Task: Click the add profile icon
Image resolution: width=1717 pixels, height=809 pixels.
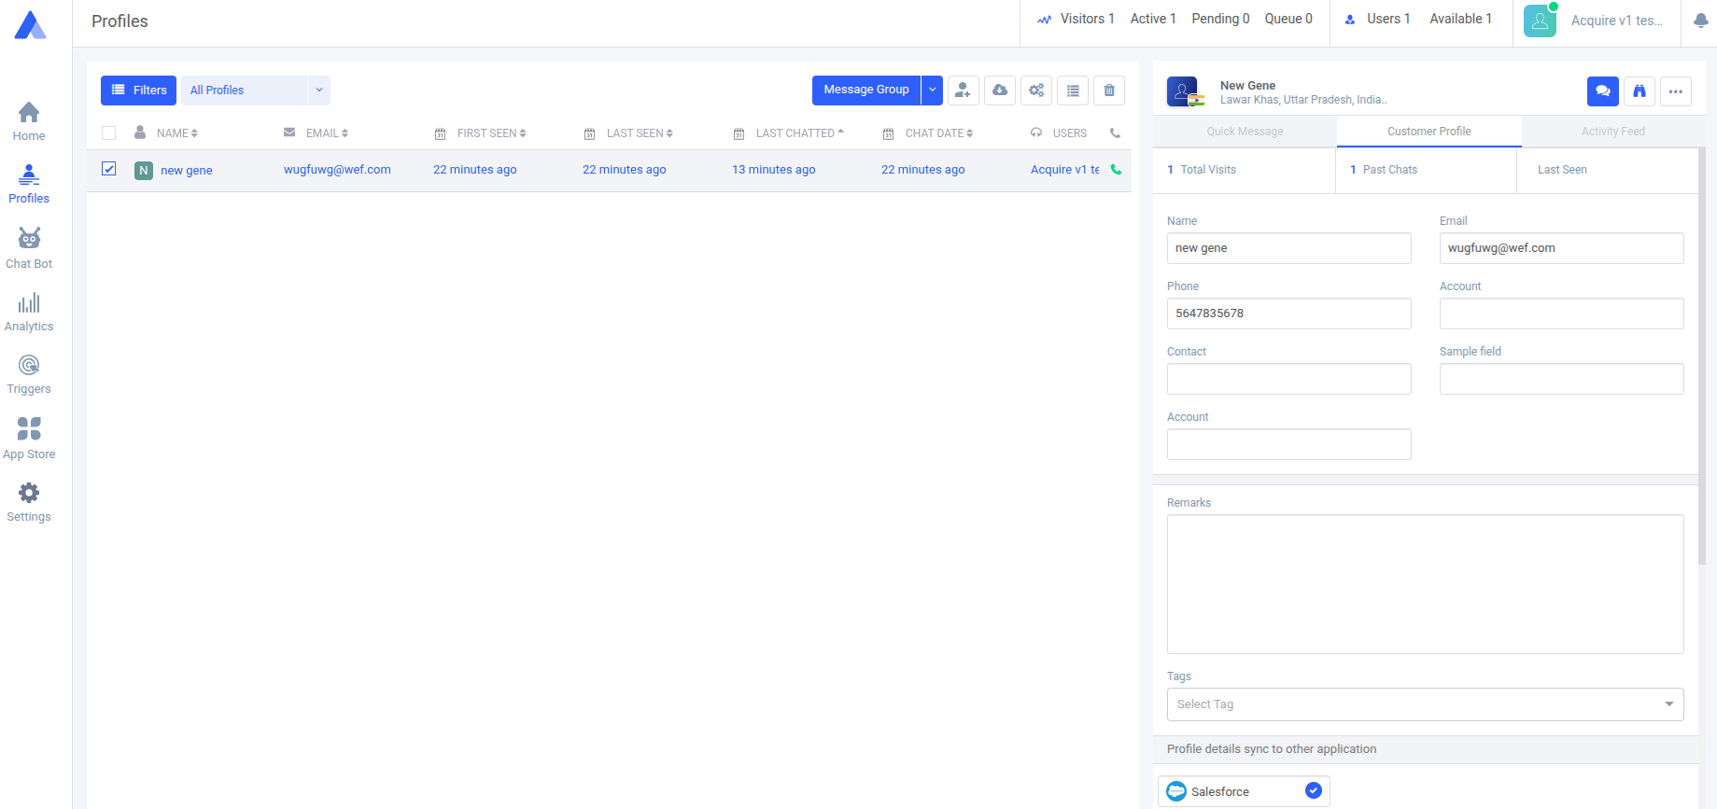Action: (x=963, y=91)
